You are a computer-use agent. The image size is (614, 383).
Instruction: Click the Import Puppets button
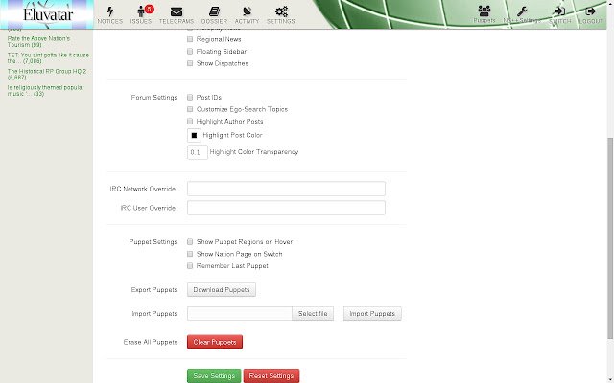point(372,313)
